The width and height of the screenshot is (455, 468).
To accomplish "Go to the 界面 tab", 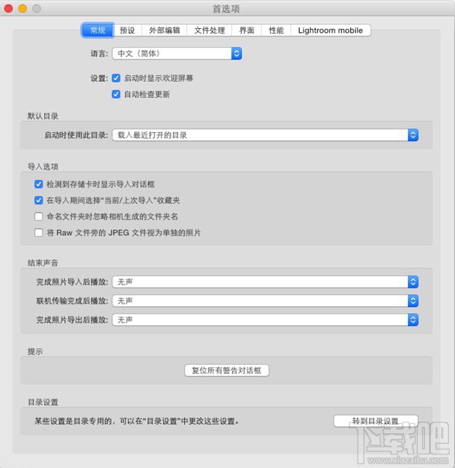I will (x=246, y=30).
